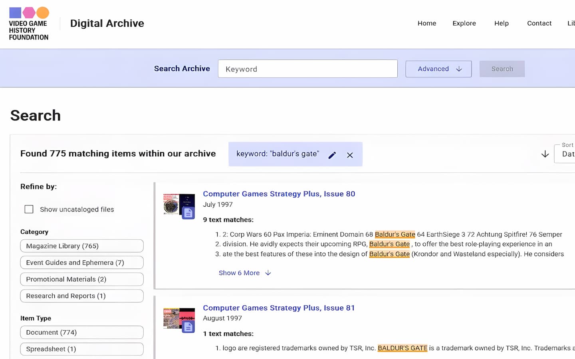Screen dimensions: 575x359
Task: Reverse sort direction with the arrow icon
Action: click(545, 154)
